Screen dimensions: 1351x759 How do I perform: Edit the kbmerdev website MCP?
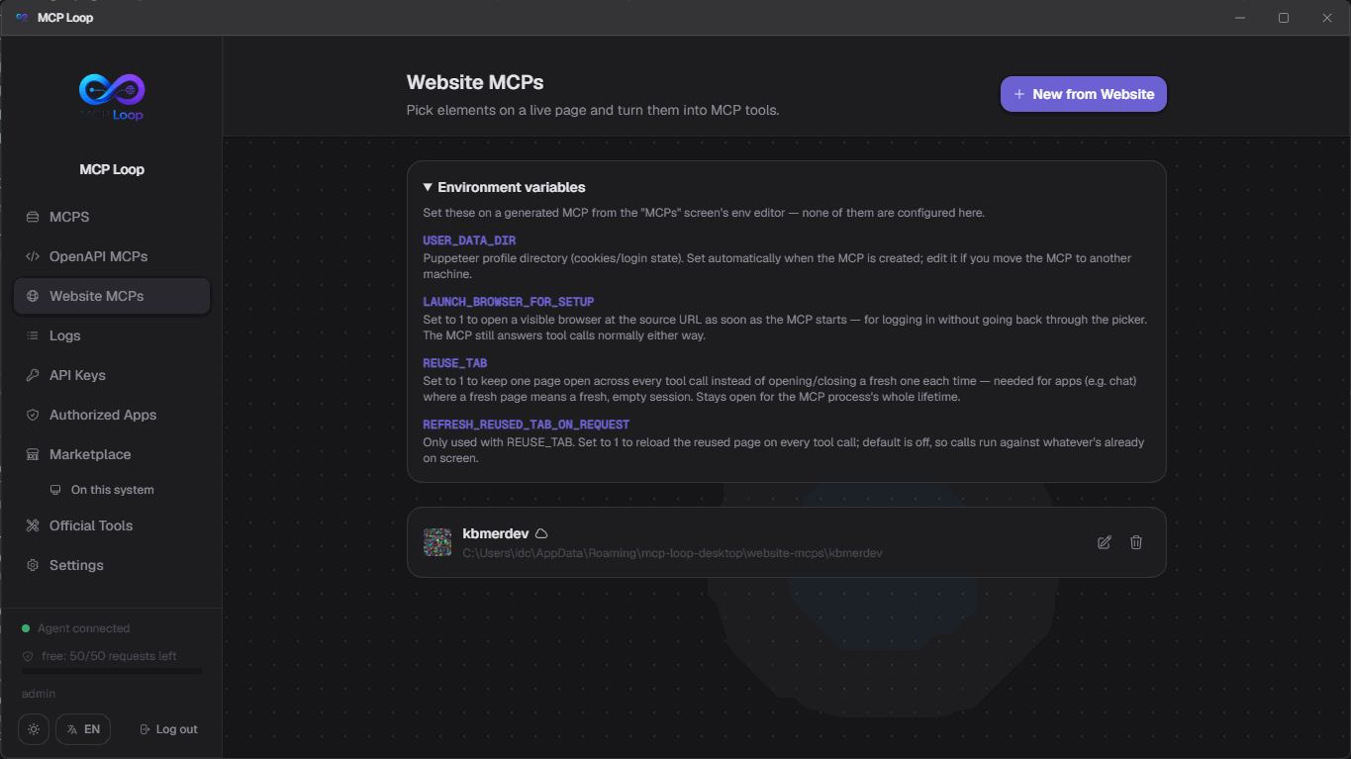1105,542
